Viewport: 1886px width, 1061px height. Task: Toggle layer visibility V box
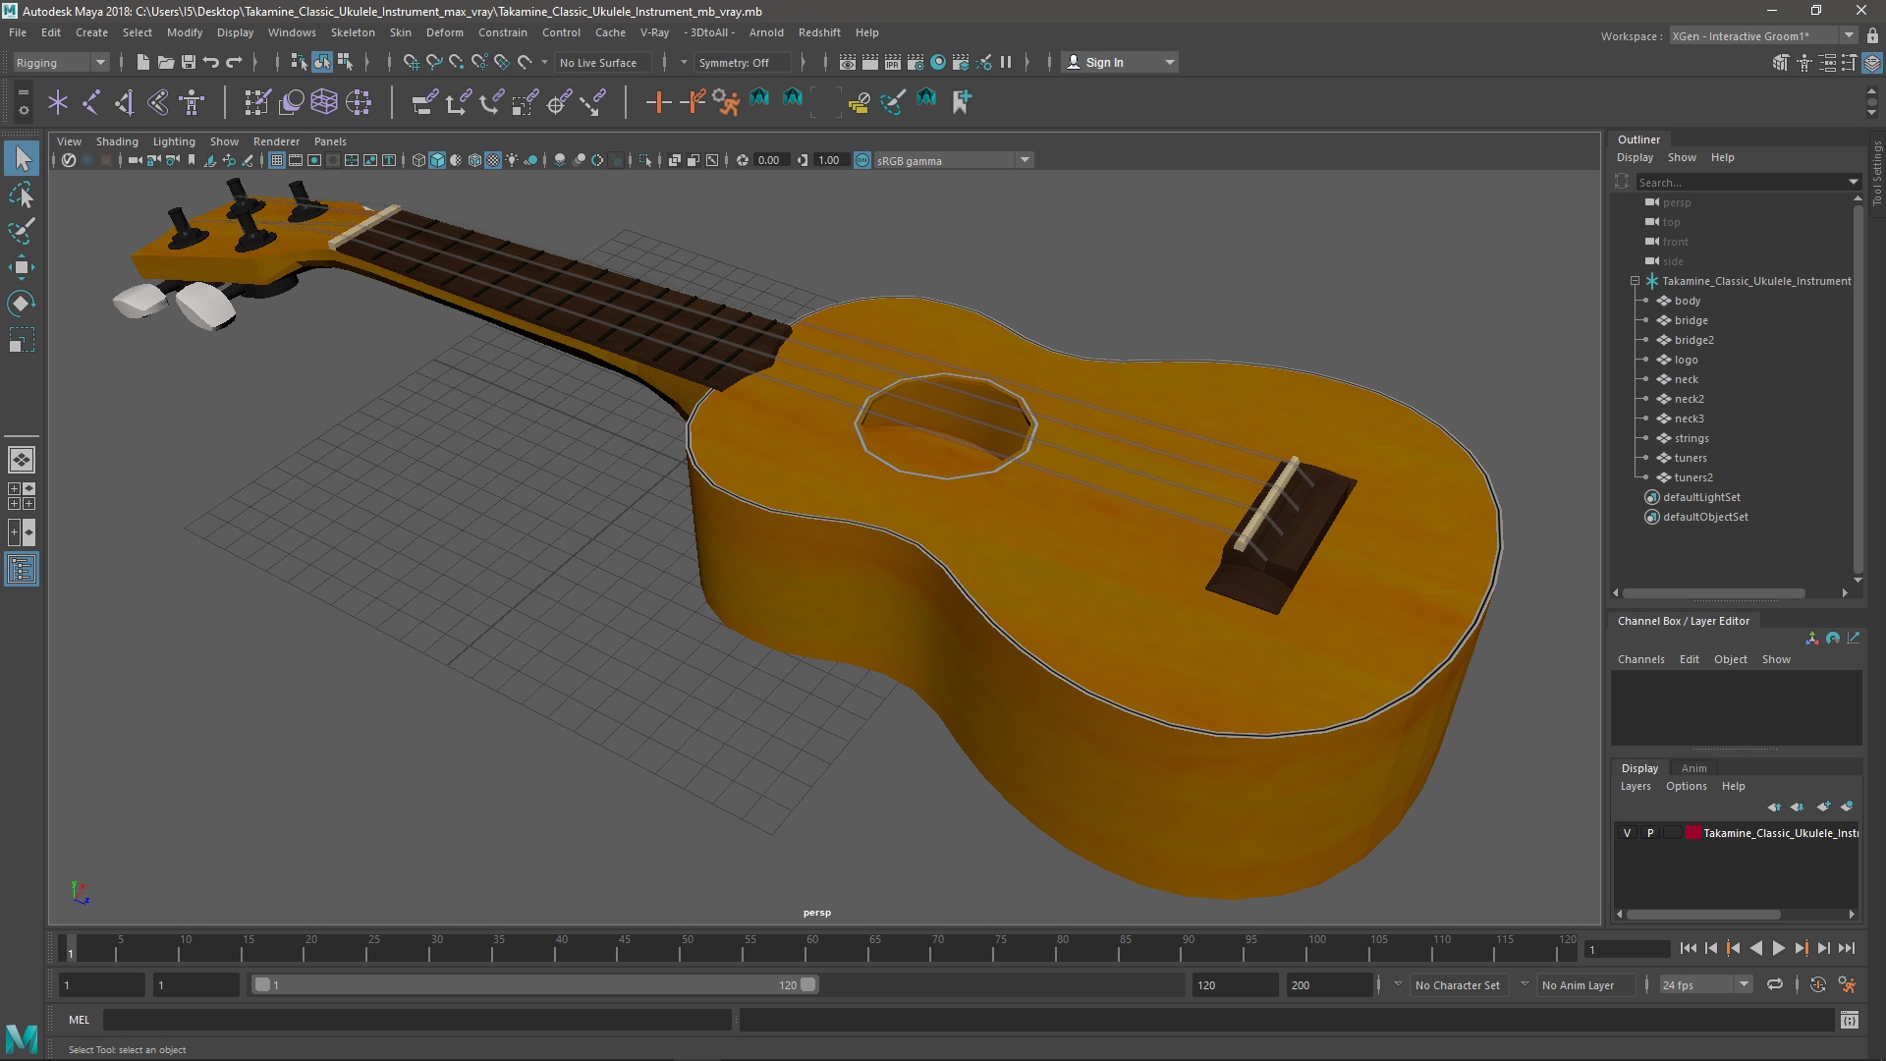pyautogui.click(x=1627, y=832)
